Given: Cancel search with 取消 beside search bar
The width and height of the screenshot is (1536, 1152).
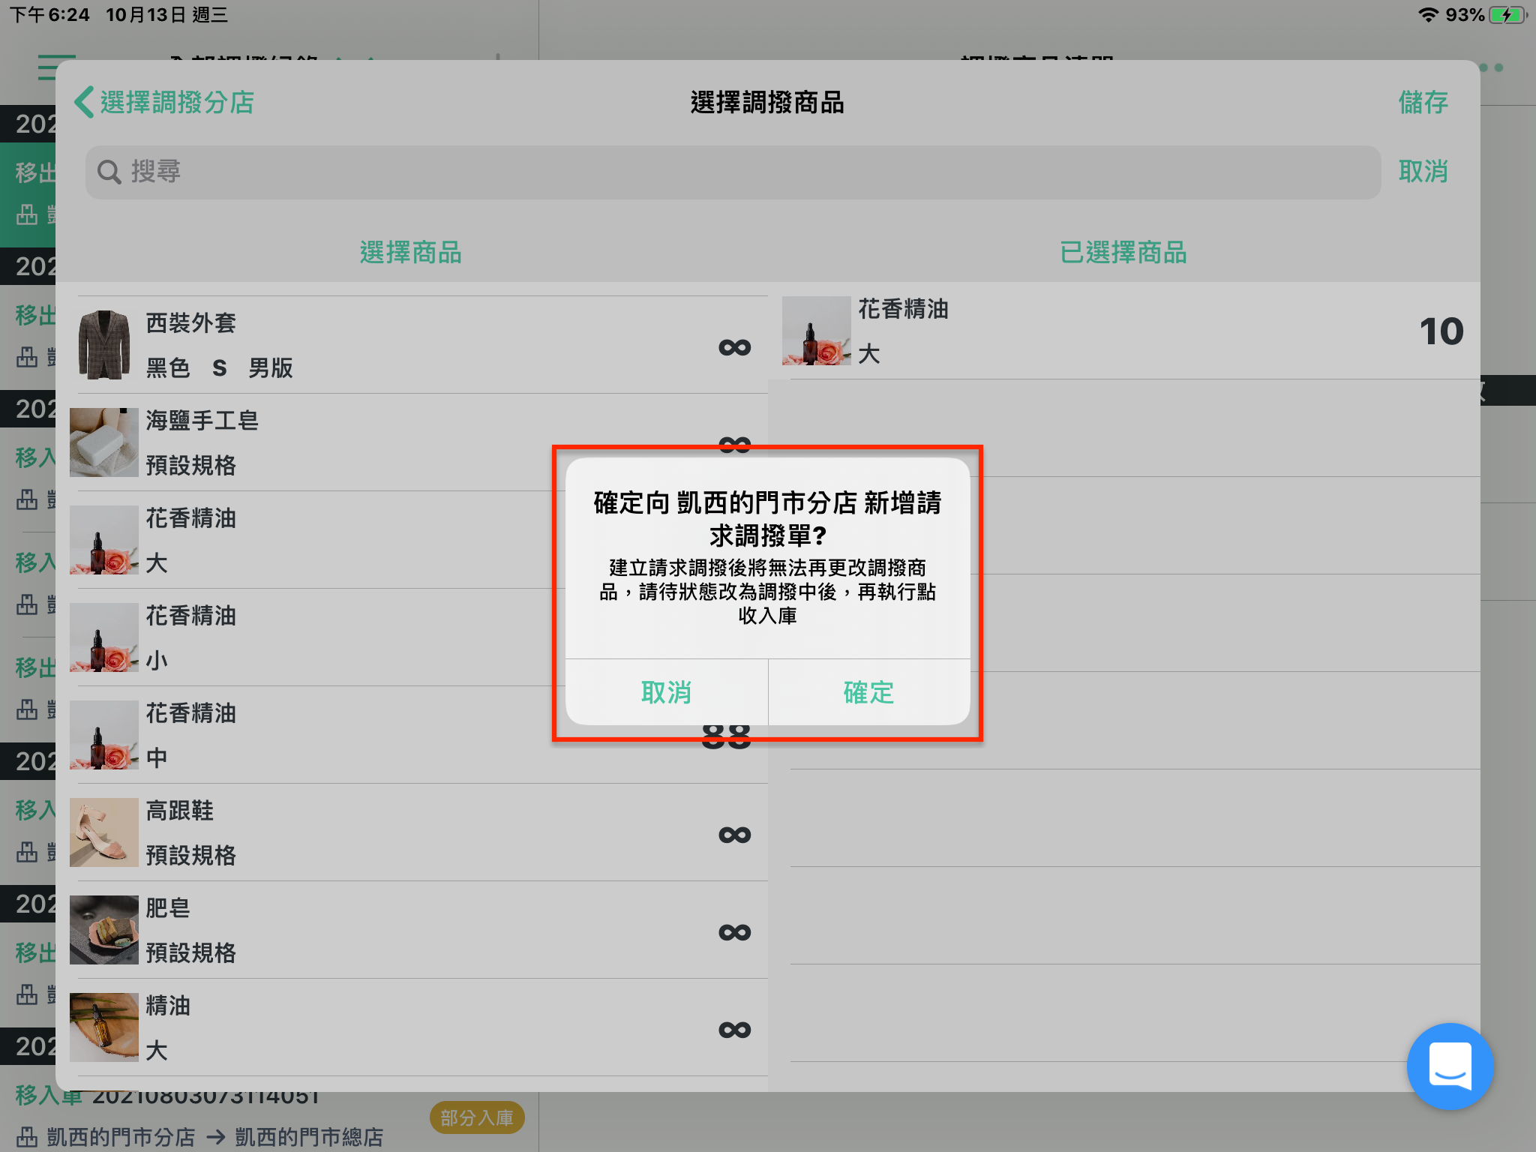Looking at the screenshot, I should tap(1423, 172).
